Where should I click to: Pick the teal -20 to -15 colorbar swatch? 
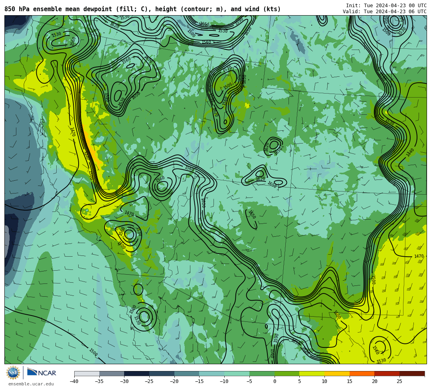(x=187, y=373)
